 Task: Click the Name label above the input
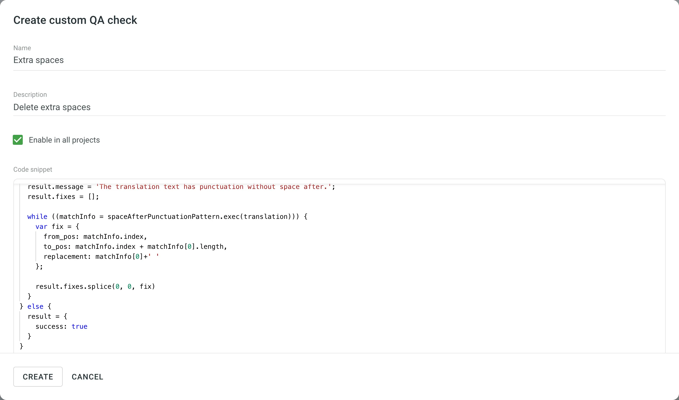(x=22, y=48)
